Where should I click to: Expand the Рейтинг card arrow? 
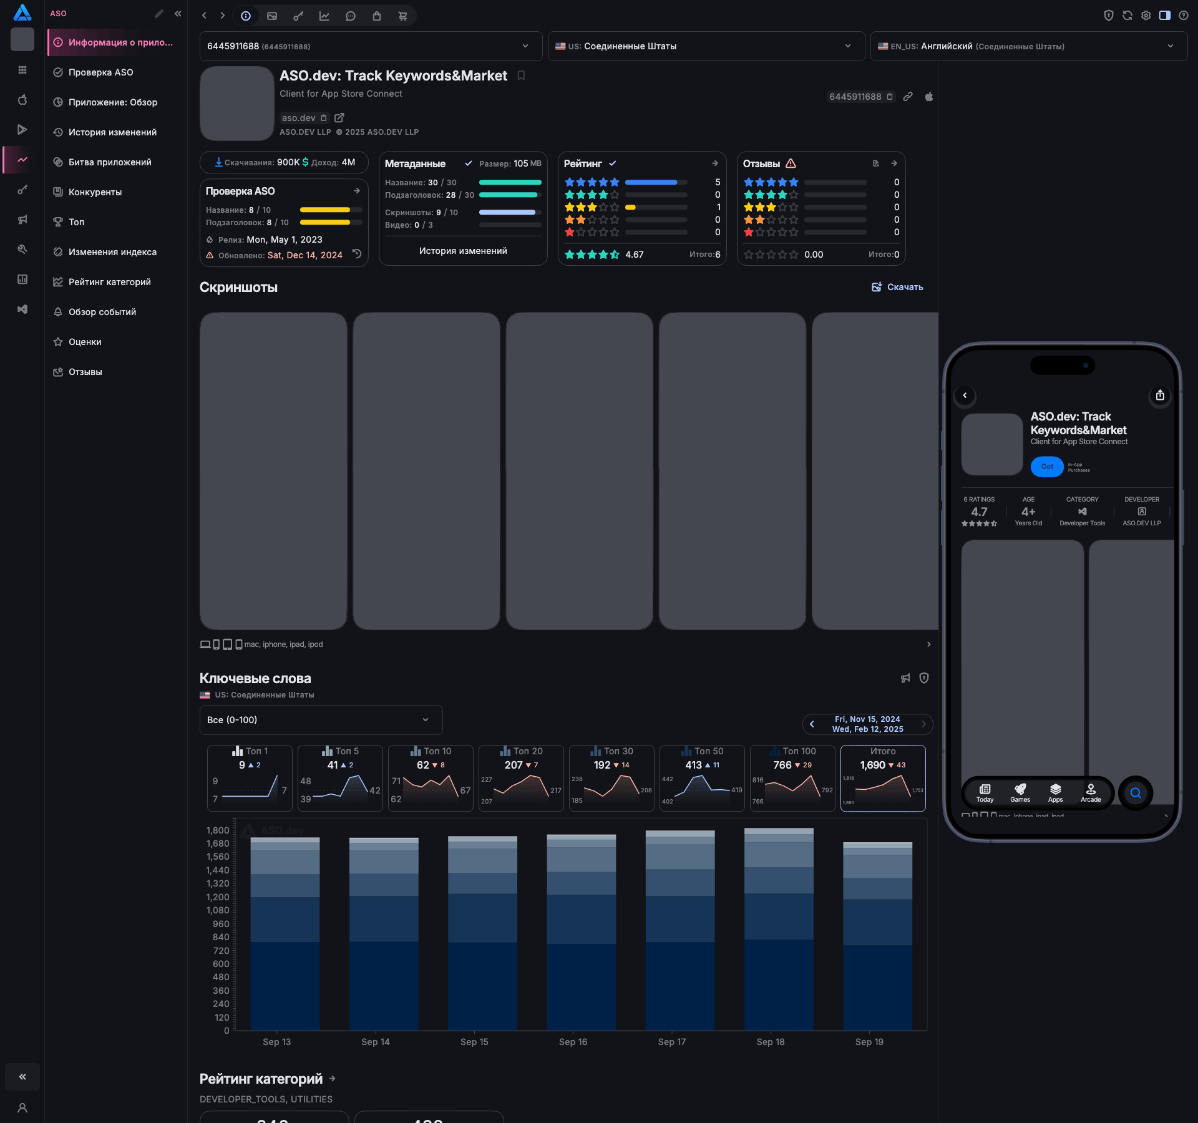click(x=715, y=163)
